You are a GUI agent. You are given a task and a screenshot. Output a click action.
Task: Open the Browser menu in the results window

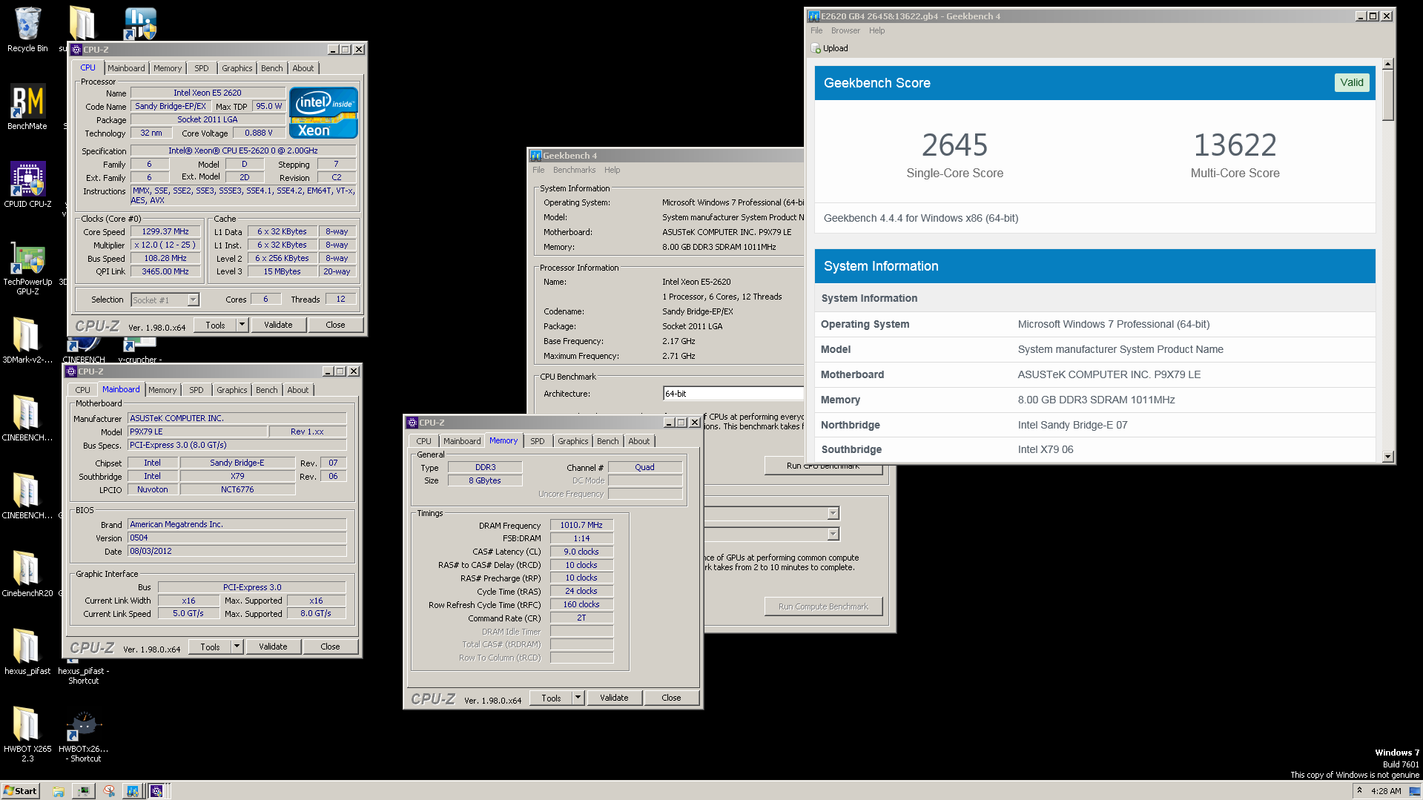[845, 31]
